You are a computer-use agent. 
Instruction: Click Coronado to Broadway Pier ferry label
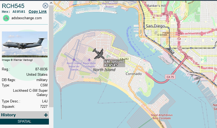click(134, 41)
